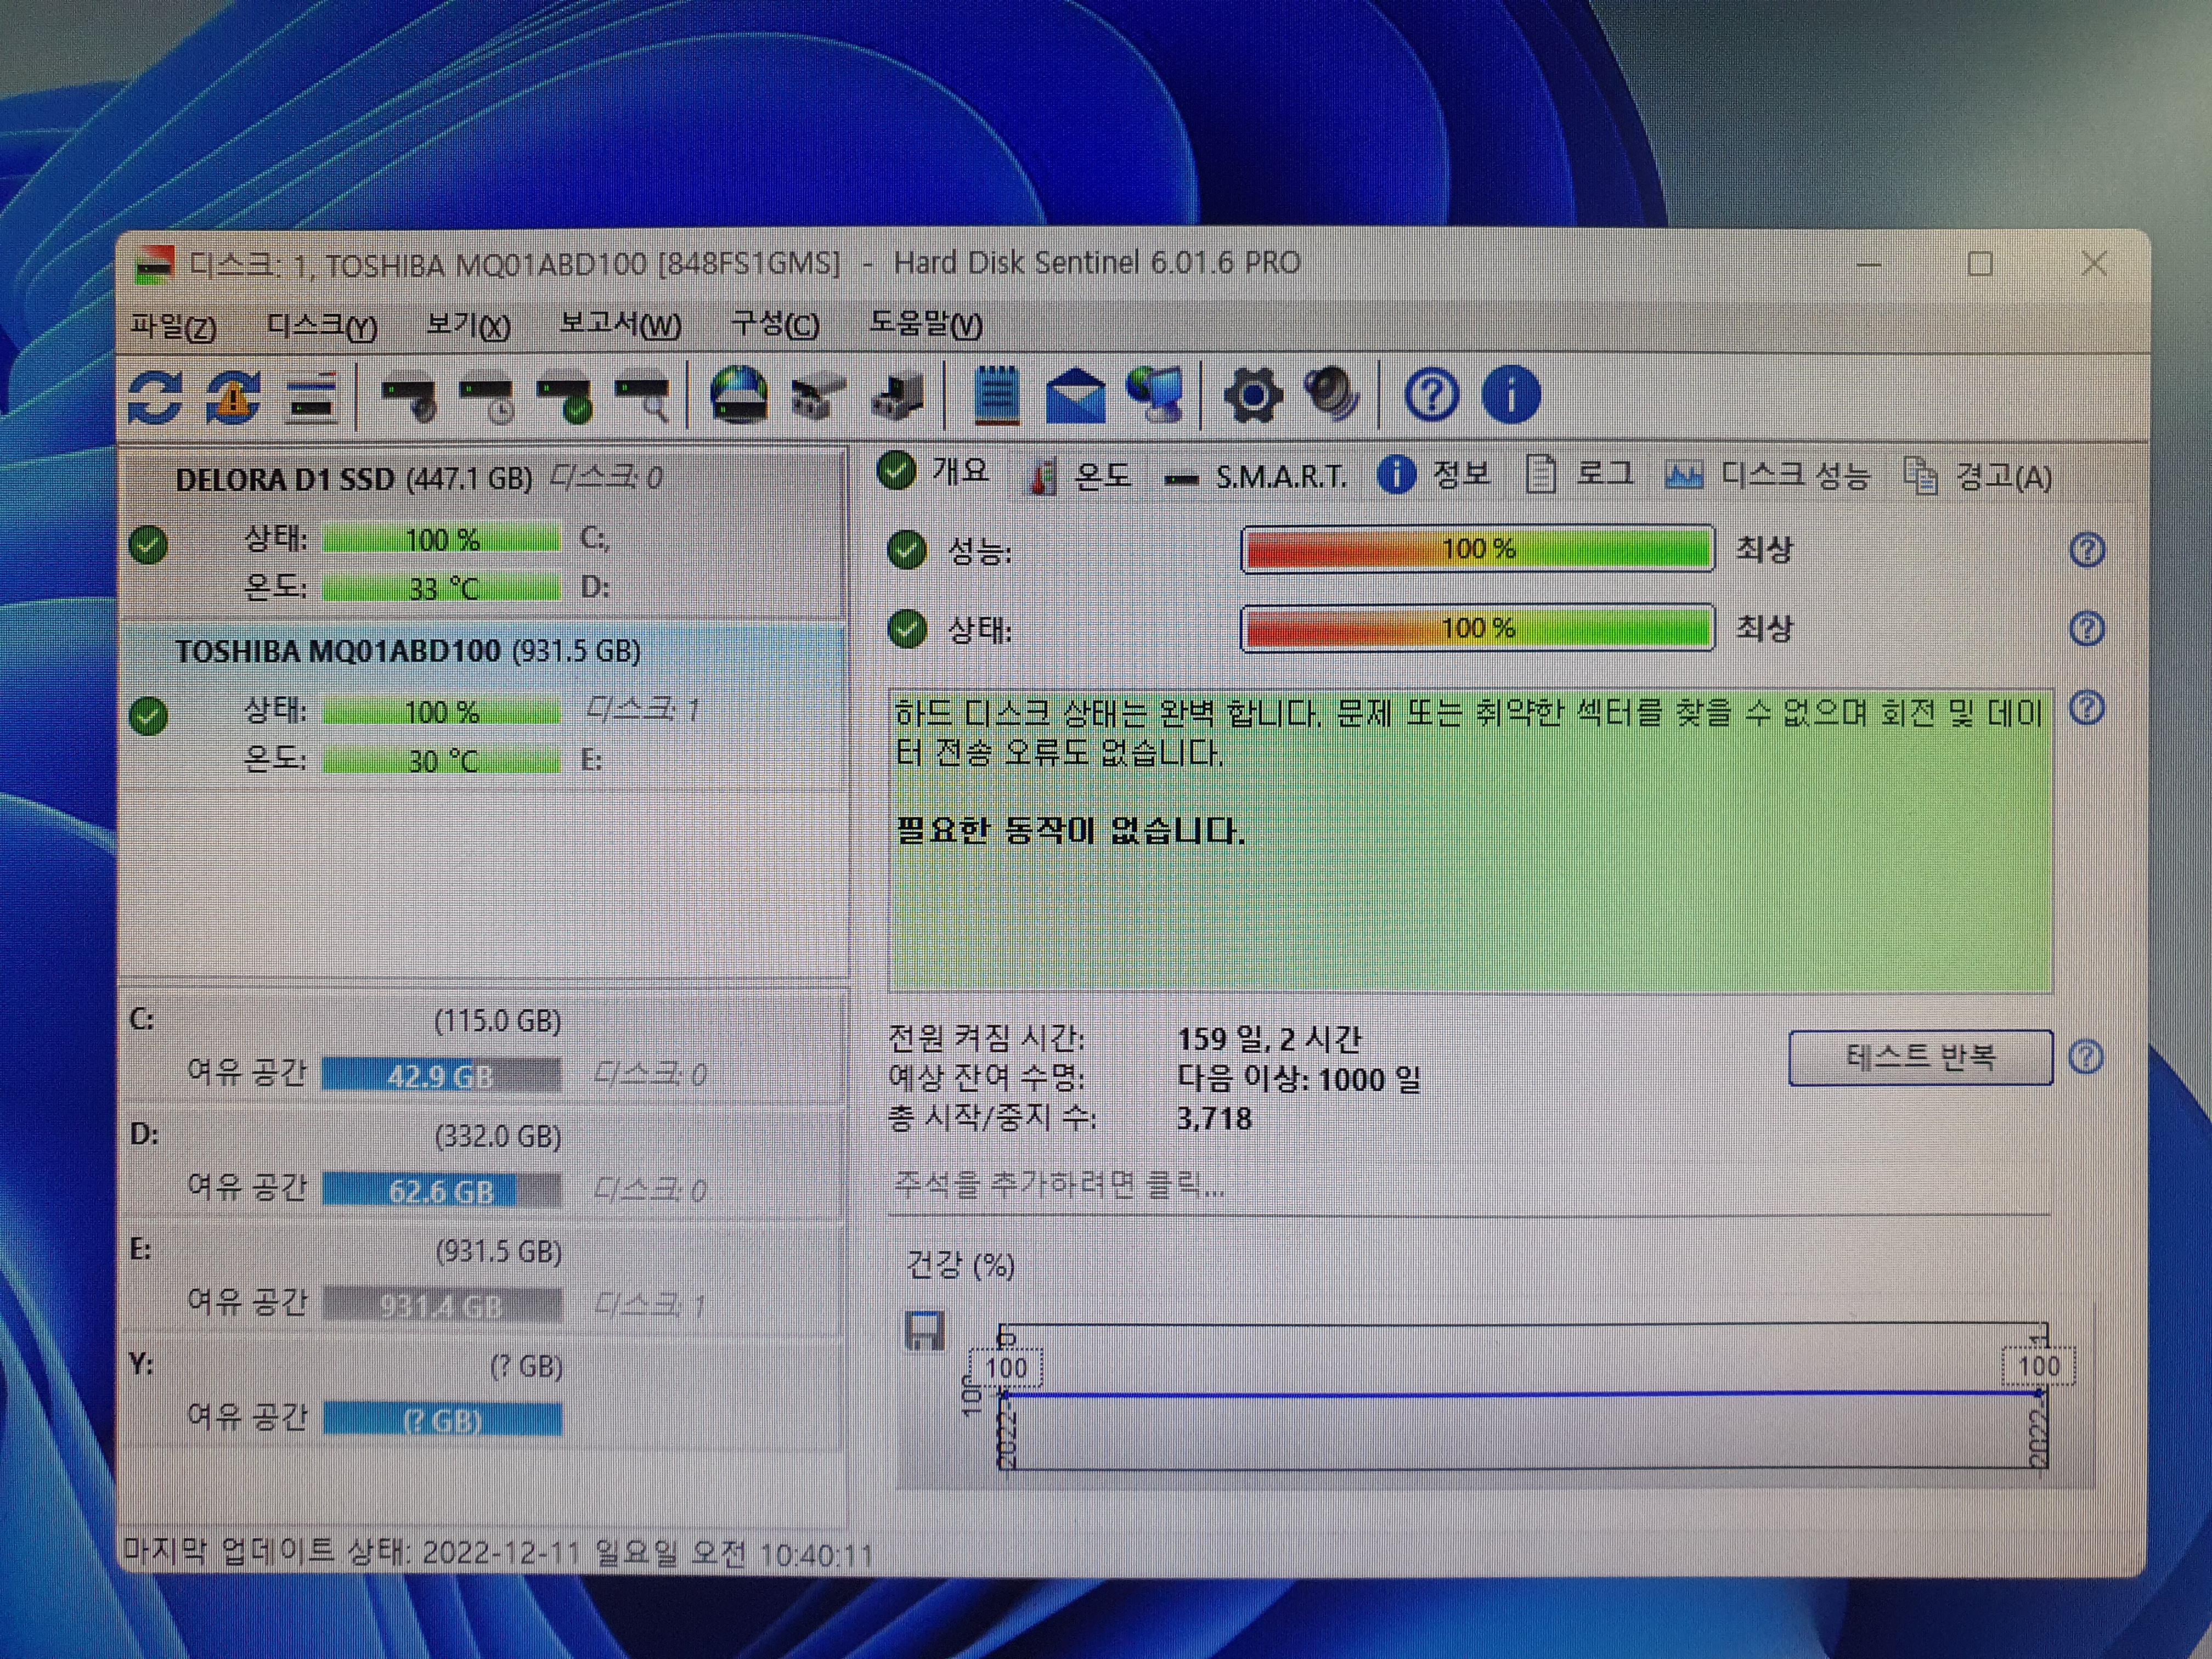Image resolution: width=2212 pixels, height=1659 pixels.
Task: Click the blue envelope e-mail icon
Action: (x=1075, y=397)
